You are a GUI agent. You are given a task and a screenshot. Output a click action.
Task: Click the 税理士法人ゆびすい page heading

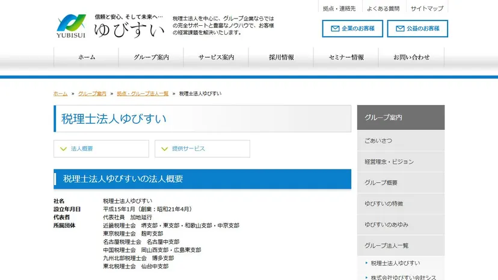114,119
